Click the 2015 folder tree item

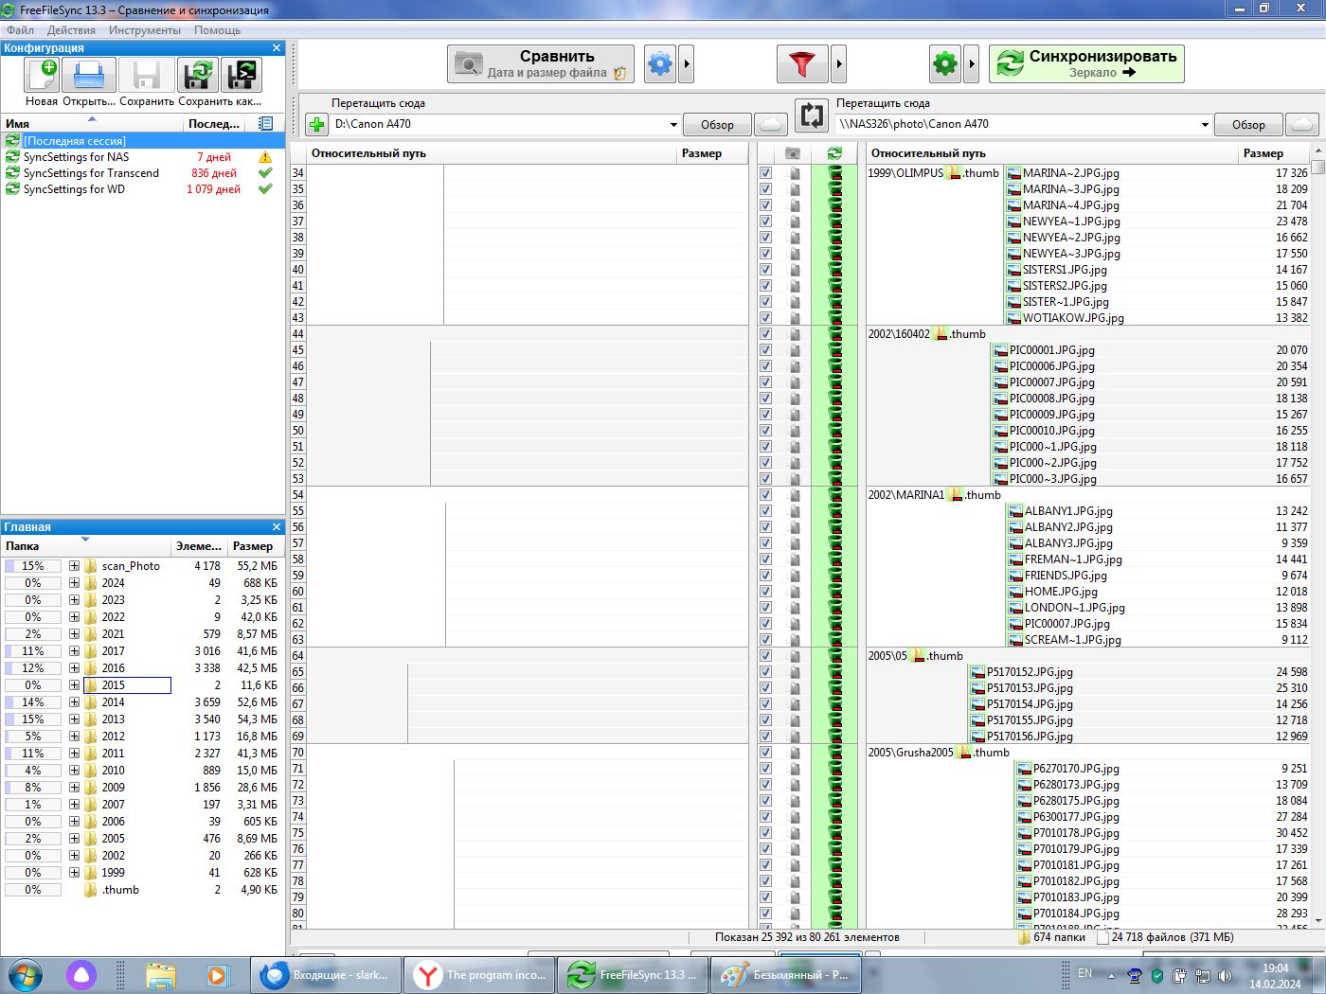click(x=127, y=685)
